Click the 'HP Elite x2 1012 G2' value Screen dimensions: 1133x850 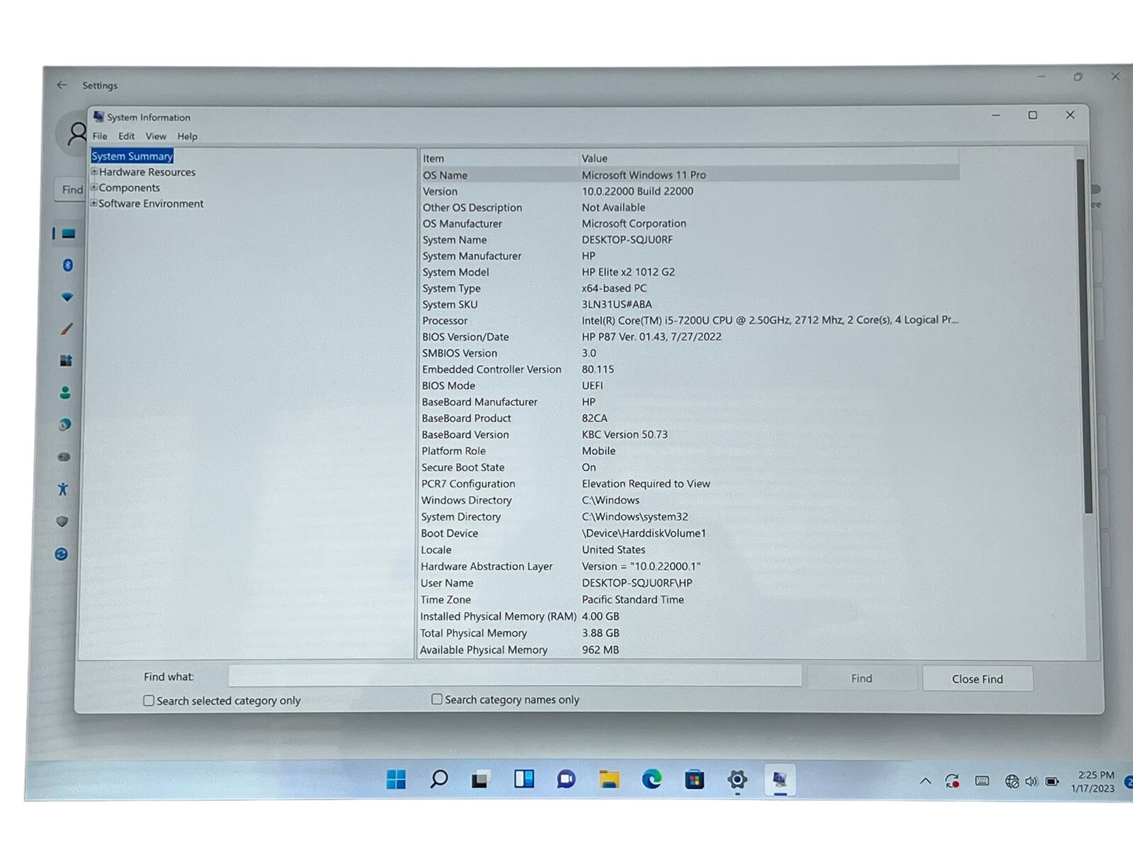628,272
